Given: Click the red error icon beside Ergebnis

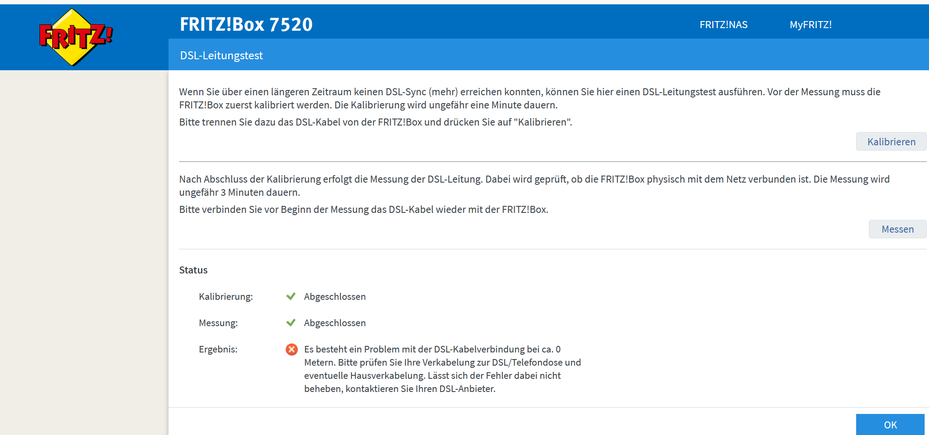Looking at the screenshot, I should (x=291, y=349).
